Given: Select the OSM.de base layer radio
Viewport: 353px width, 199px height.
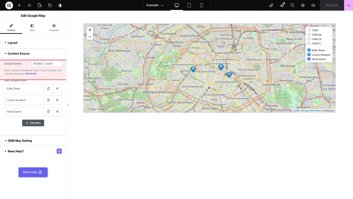Looking at the screenshot, I should (309, 34).
